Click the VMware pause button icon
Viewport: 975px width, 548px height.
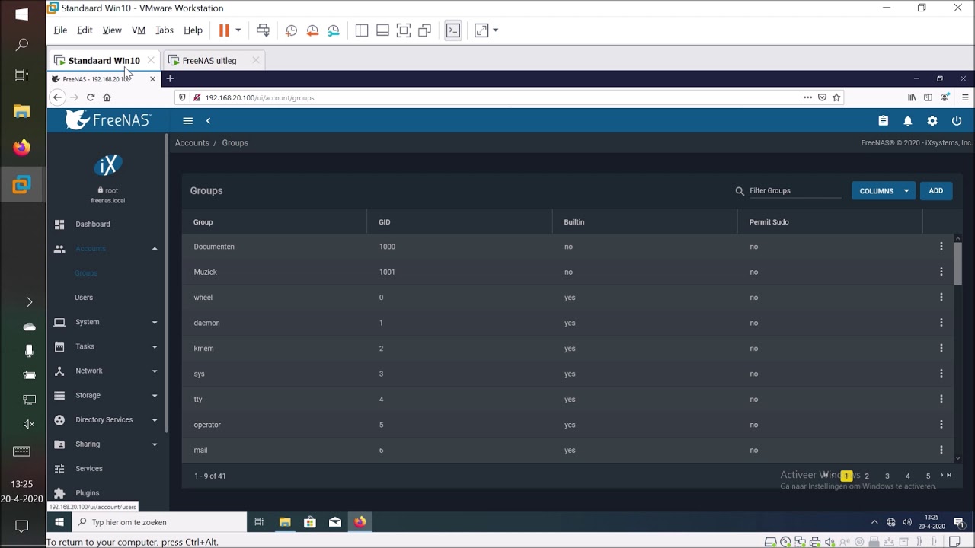[x=224, y=30]
